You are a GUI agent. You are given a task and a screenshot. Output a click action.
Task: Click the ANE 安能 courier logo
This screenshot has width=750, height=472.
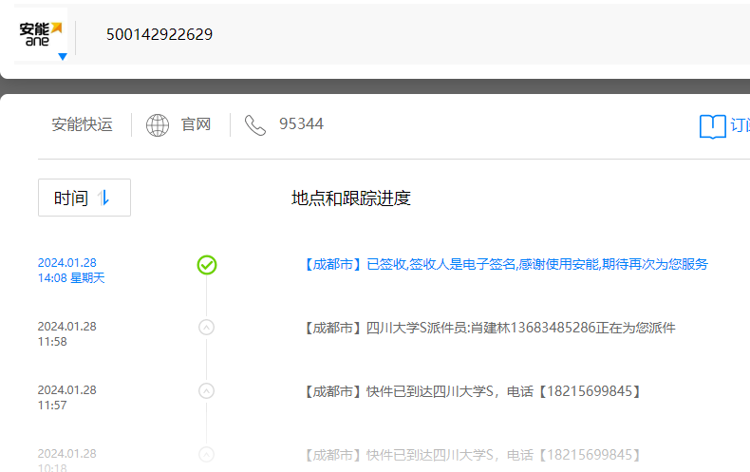pyautogui.click(x=41, y=34)
